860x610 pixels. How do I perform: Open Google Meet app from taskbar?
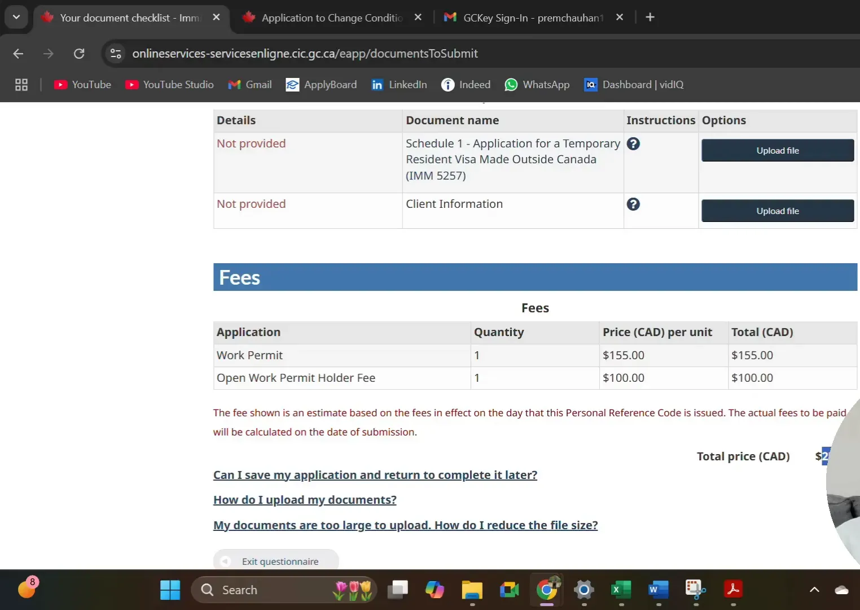(x=509, y=590)
